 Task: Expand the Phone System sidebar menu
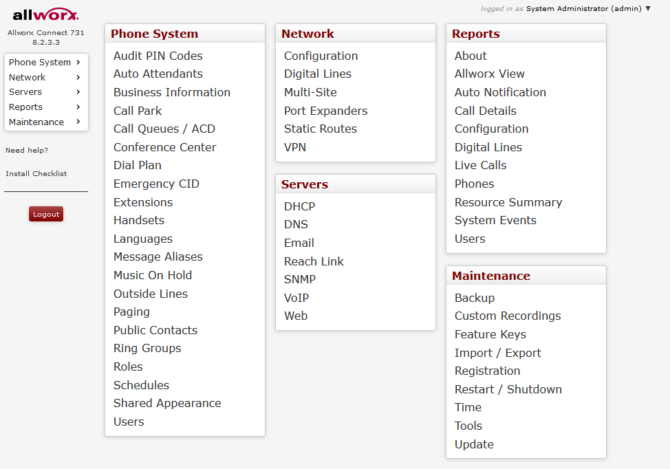(x=45, y=62)
